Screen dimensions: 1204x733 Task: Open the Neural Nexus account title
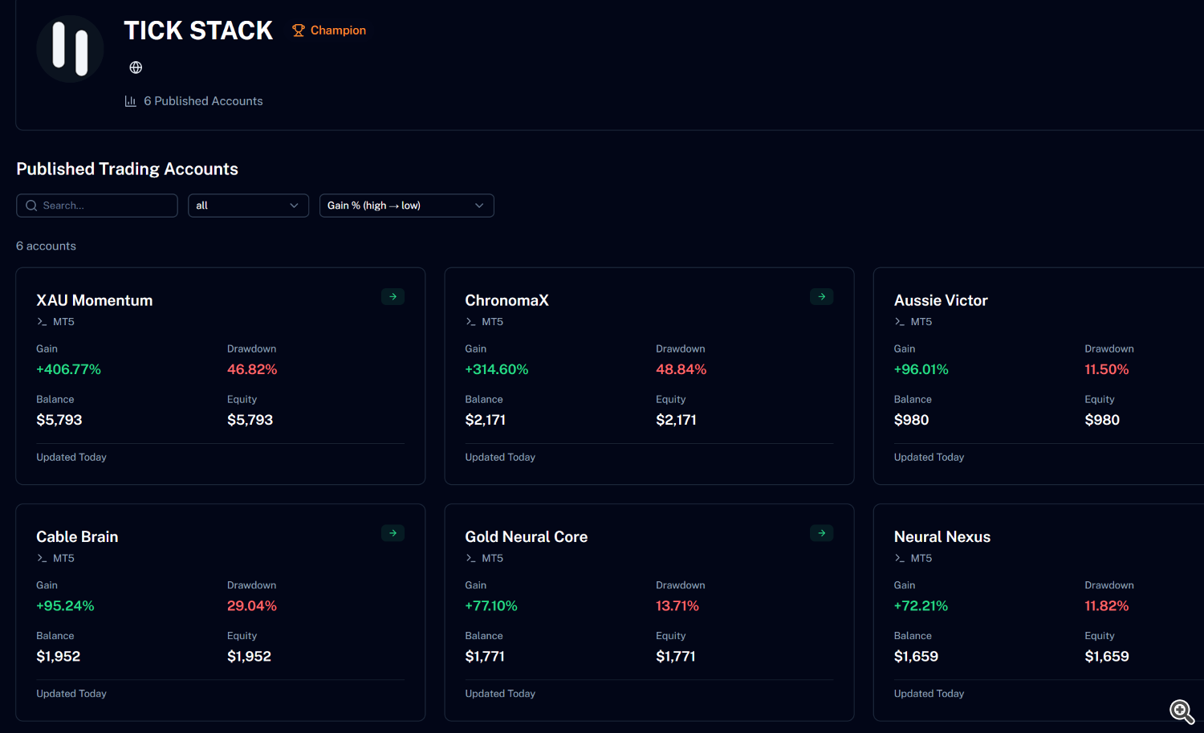click(x=942, y=536)
